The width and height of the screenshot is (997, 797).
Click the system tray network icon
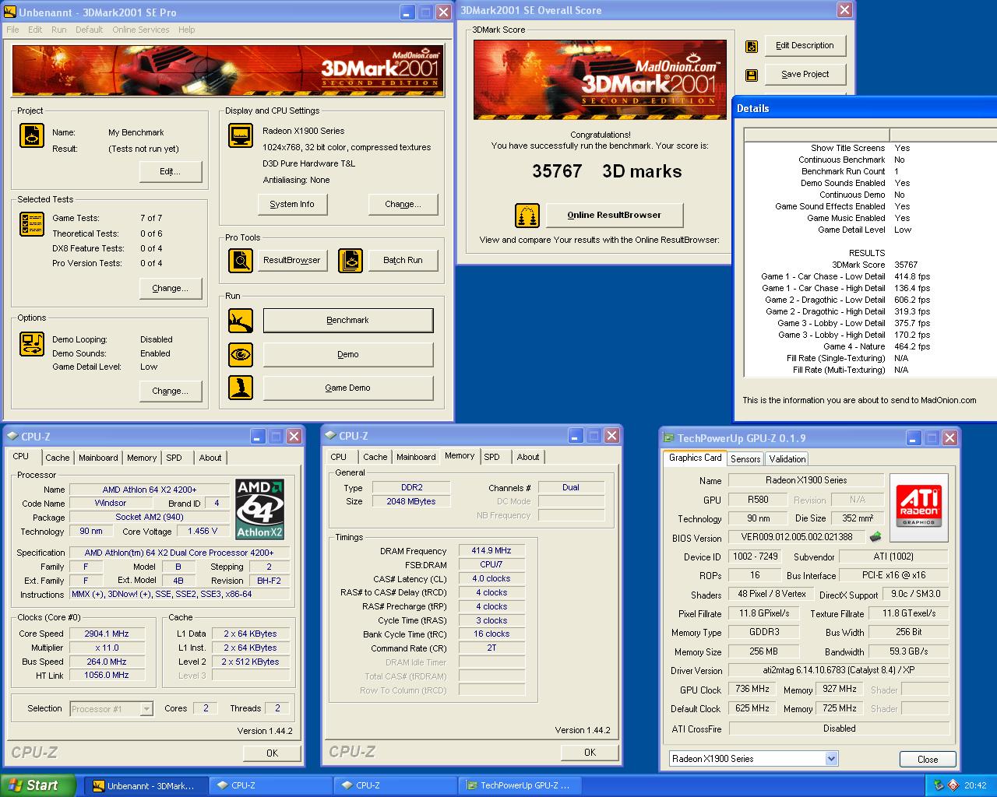pyautogui.click(x=939, y=785)
